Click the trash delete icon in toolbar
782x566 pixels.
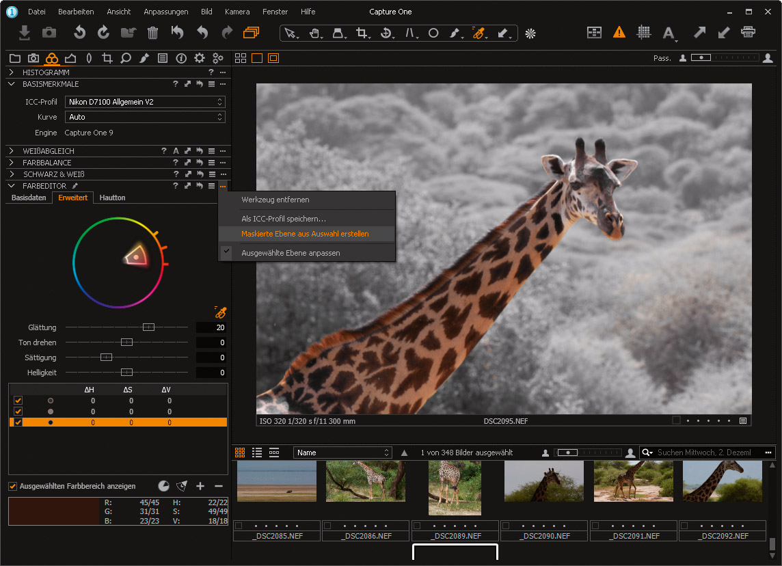153,32
